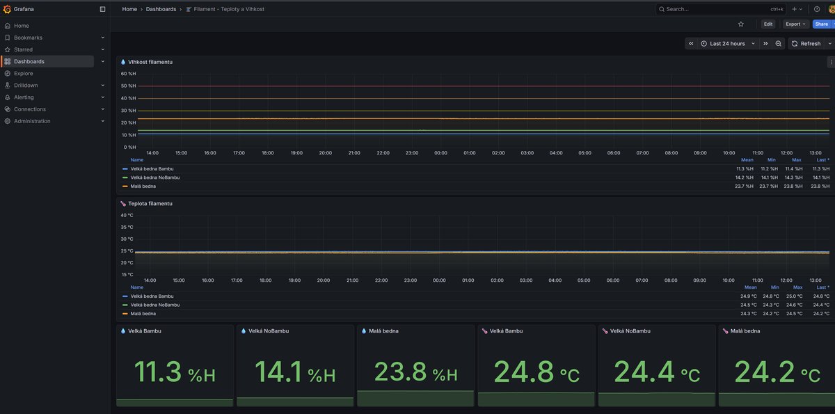Click the 24.8 °C Velká Bambu stat value
Viewport: 835px width, 414px height.
[x=536, y=372]
